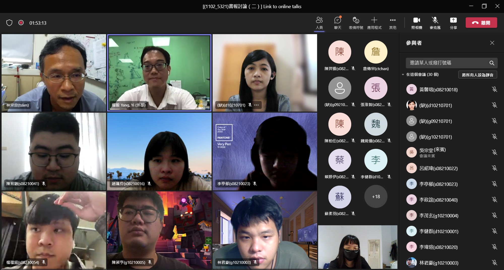Click the Leave (離開) meeting button
Screen dimensions: 504x270
pyautogui.click(x=481, y=23)
